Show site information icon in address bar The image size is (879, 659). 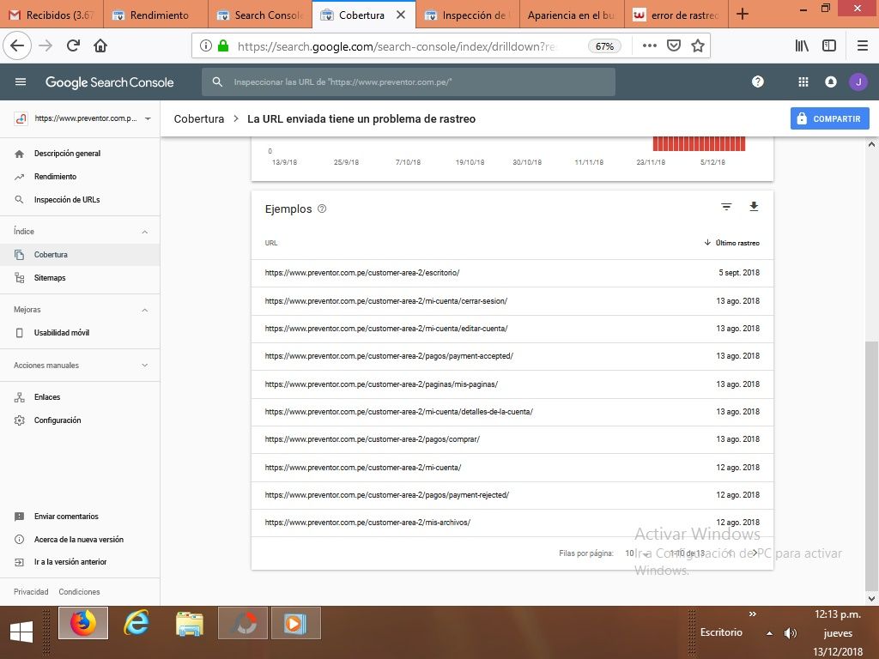click(x=206, y=46)
